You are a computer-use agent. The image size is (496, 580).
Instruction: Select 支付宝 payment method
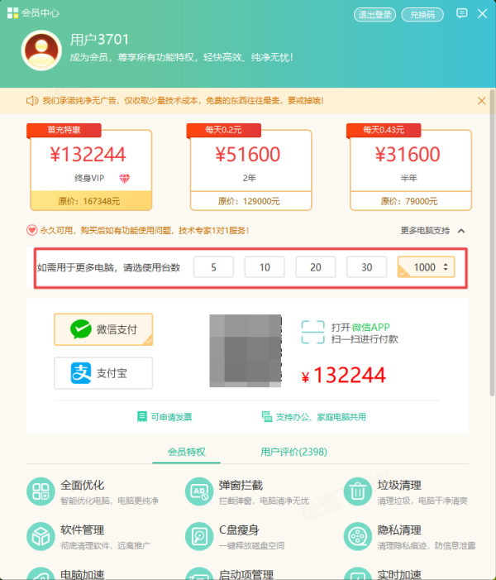pyautogui.click(x=103, y=373)
